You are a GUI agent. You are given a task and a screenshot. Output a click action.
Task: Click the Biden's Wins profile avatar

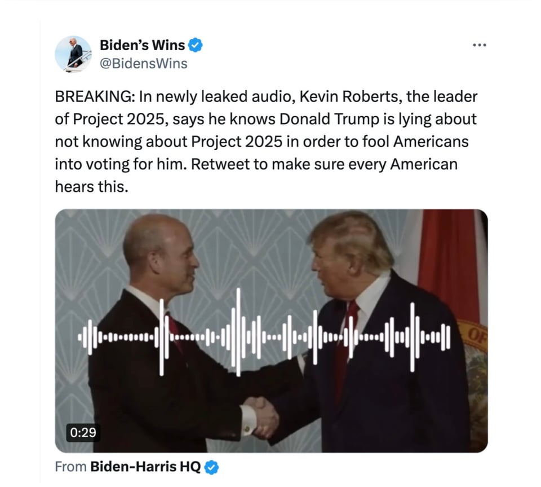coord(73,54)
